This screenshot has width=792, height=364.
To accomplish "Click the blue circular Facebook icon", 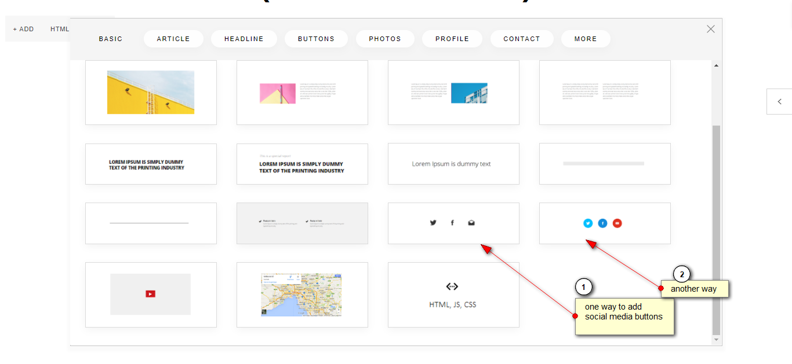I will tap(602, 223).
